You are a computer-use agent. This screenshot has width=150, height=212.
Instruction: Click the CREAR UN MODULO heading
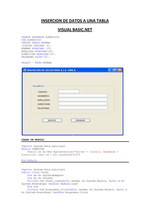coord(33,140)
